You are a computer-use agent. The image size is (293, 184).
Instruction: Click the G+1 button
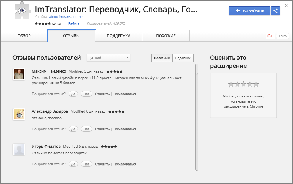(270, 36)
